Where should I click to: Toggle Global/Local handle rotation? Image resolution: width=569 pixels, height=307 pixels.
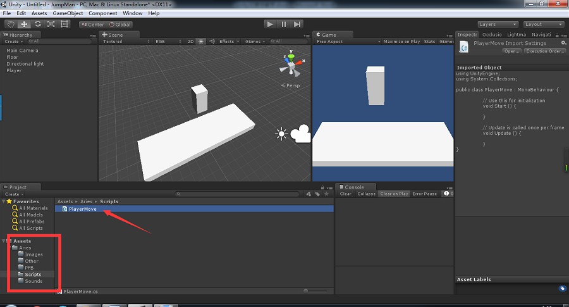[120, 25]
